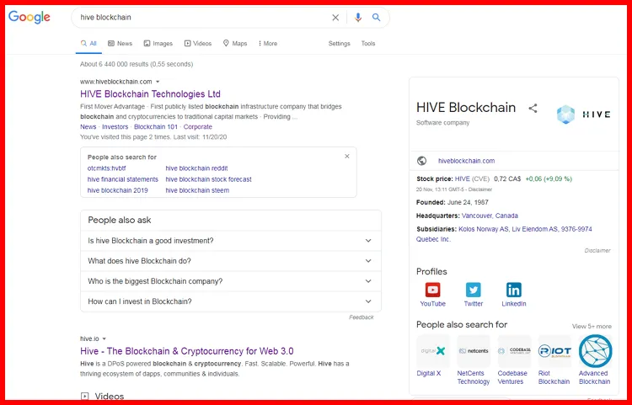The image size is (632, 405).
Task: Search for hive blockchain 2019
Action: [118, 190]
